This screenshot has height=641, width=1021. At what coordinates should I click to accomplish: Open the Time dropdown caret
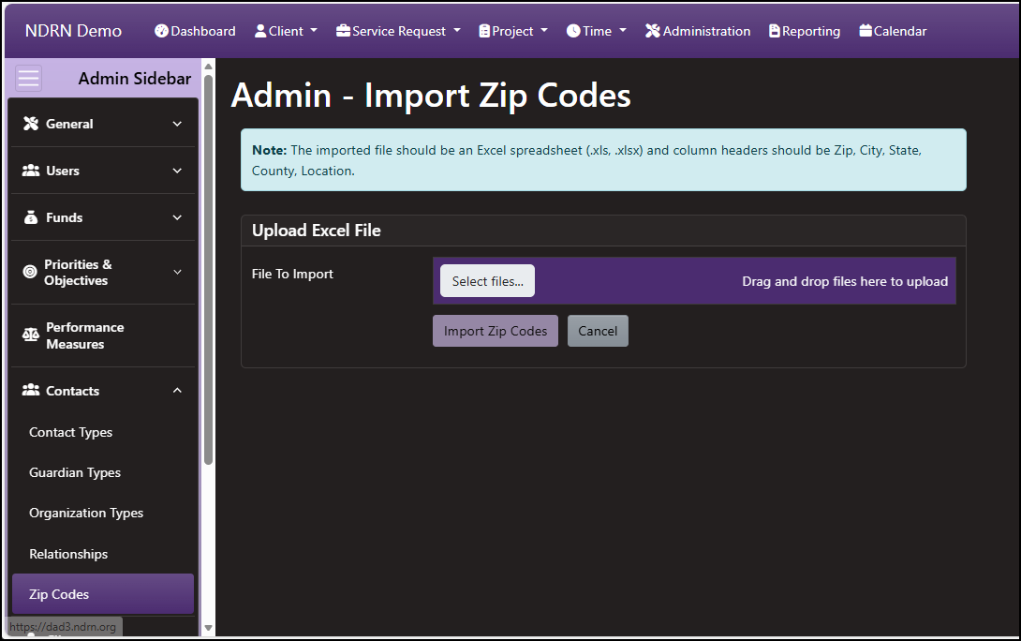pyautogui.click(x=623, y=31)
